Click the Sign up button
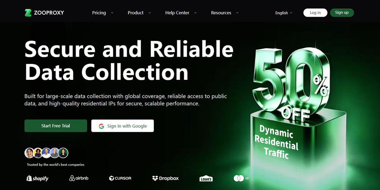Image resolution: width=380 pixels, height=190 pixels. coord(342,13)
